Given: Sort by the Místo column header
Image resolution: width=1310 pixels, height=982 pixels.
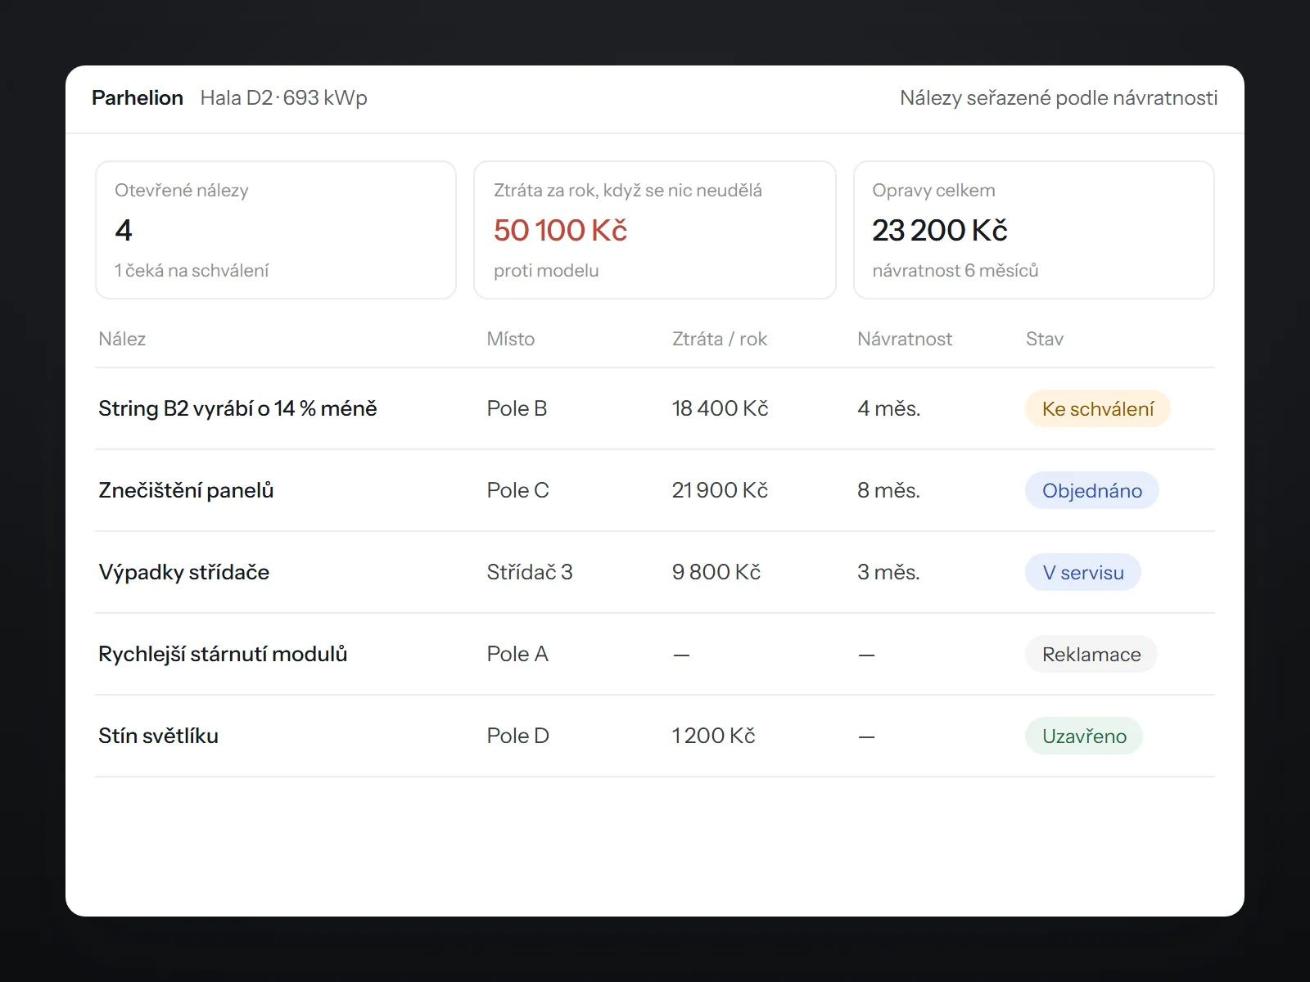Looking at the screenshot, I should point(511,339).
